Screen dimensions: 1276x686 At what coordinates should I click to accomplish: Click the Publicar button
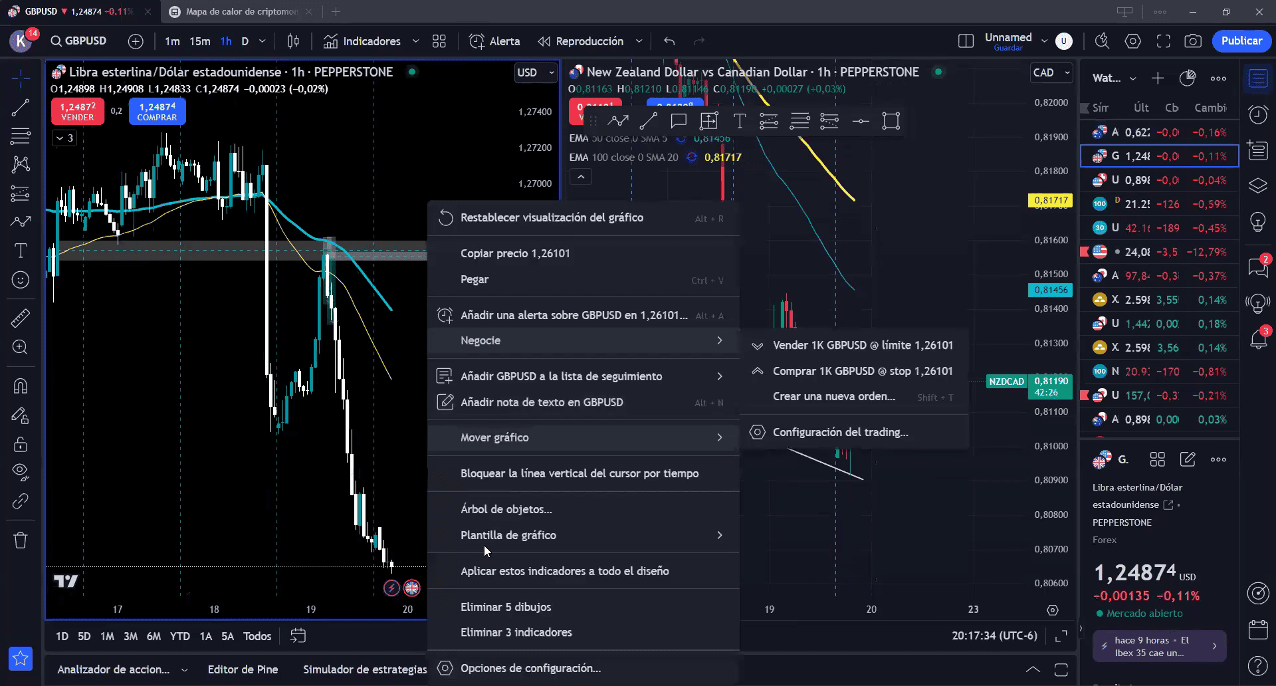point(1241,41)
